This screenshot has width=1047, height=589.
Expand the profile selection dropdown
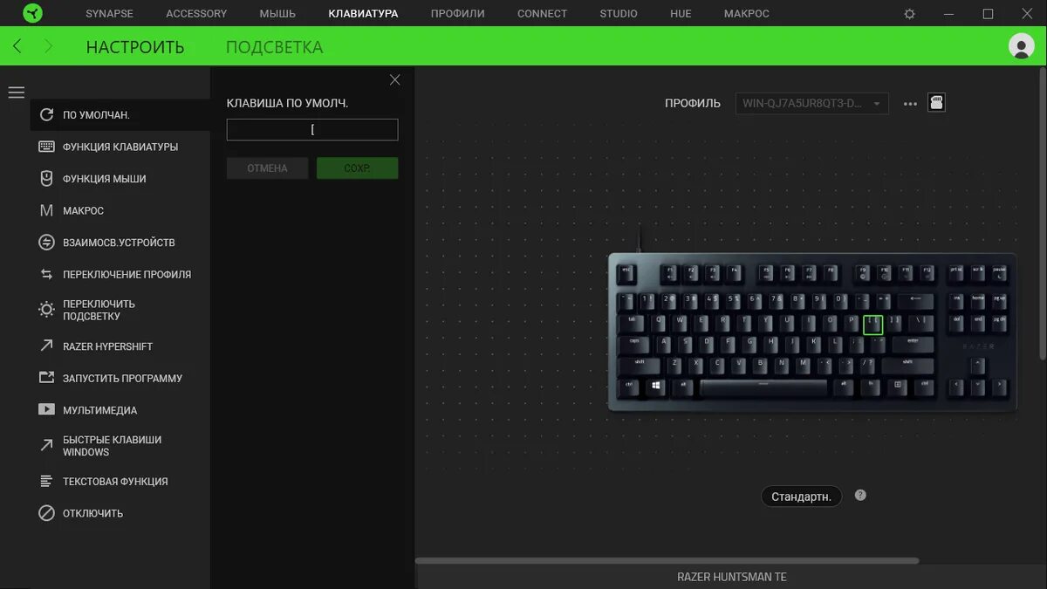click(x=812, y=103)
